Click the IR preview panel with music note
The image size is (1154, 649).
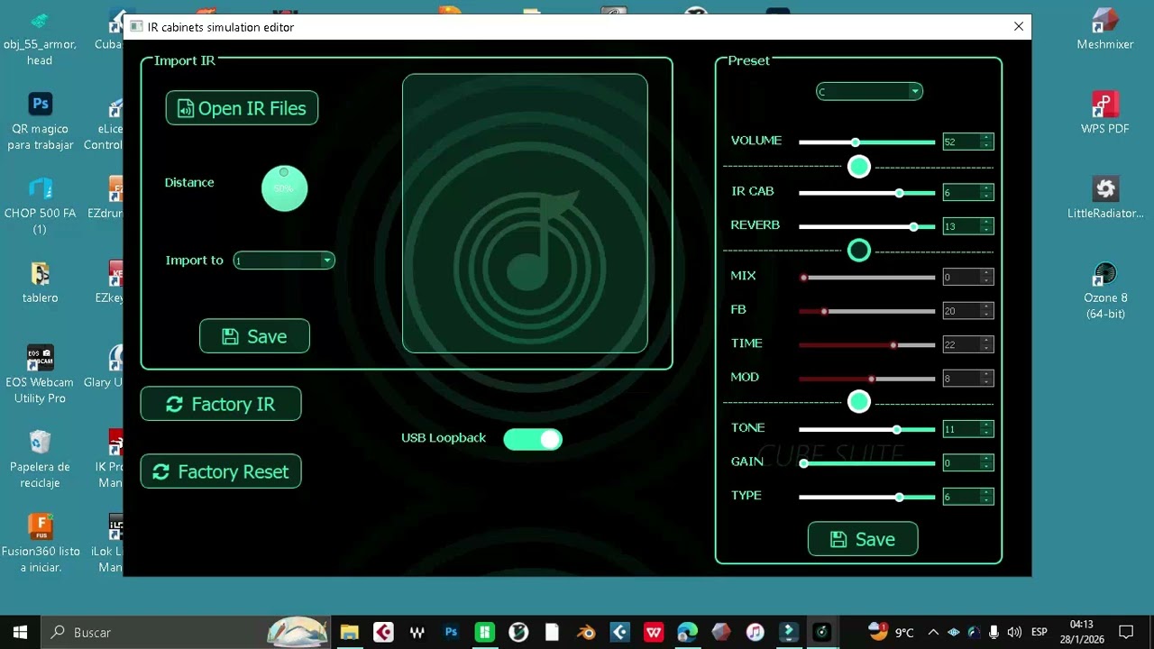pos(525,214)
